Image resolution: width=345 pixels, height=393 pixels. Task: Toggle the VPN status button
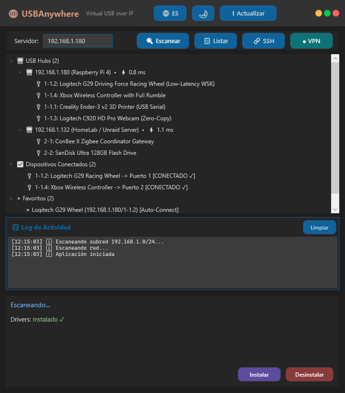coord(311,41)
